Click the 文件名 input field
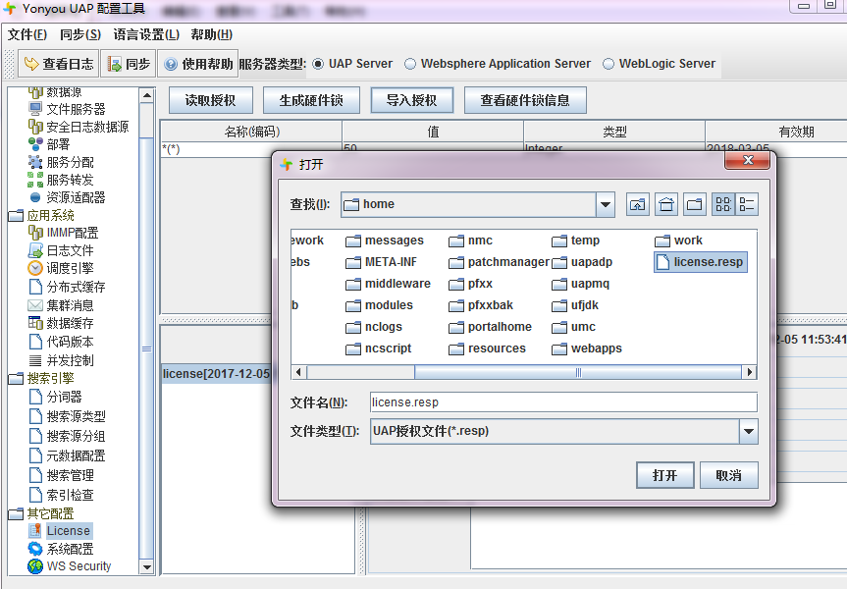The width and height of the screenshot is (847, 589). 563,402
